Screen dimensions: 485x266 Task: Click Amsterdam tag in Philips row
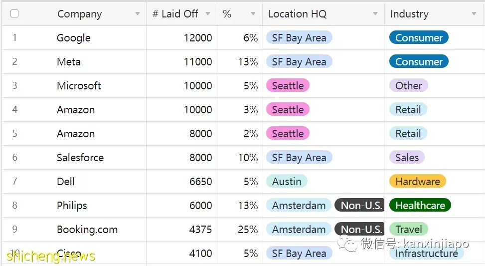point(299,205)
